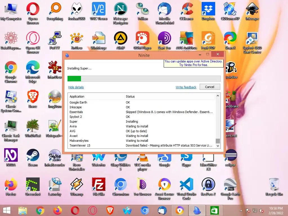Screen dimensions: 288x216
Task: Click the Ninite Pro Active Directory tip
Action: (x=193, y=63)
